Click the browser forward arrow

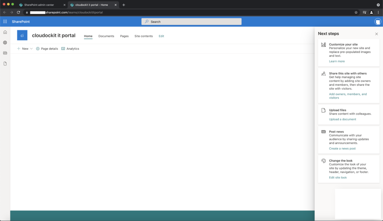(12, 12)
